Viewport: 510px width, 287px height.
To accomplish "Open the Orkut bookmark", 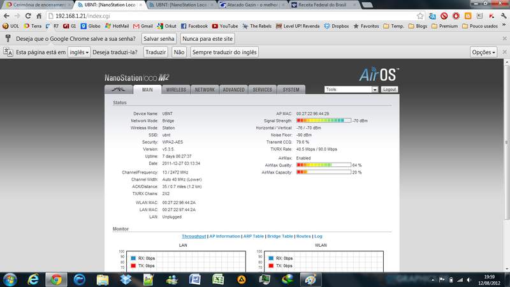I will coord(167,26).
